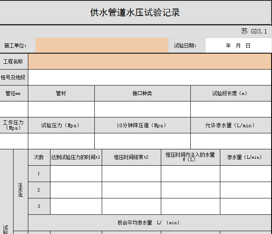Select the 苏 GD3.1 form number cell
272x234 pixels.
pos(254,32)
